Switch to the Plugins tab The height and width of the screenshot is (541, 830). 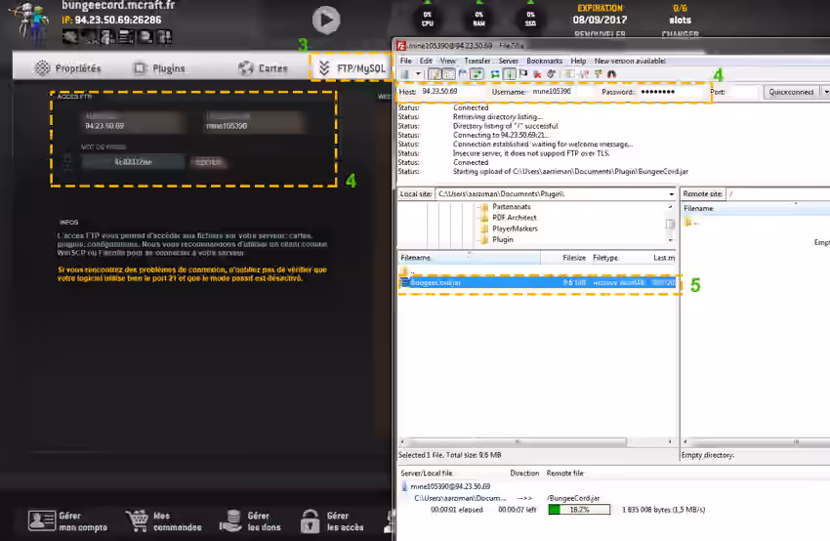coord(159,68)
